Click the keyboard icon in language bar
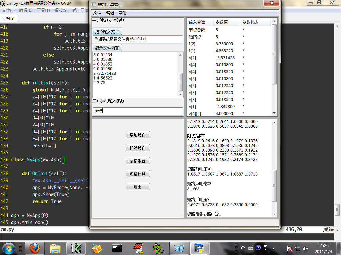Screen dimensions: 341x255 point(251,248)
